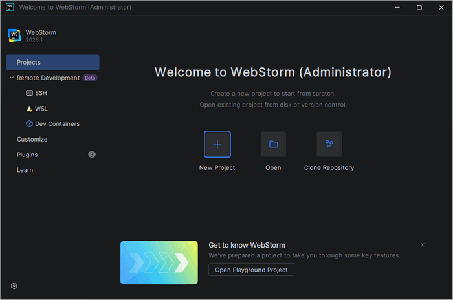Select the WSL penguin icon
Viewport: 453px width, 300px height.
tap(29, 109)
